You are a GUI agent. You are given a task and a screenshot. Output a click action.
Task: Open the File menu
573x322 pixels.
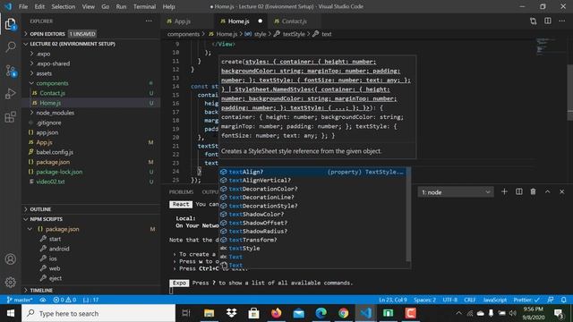(x=23, y=6)
